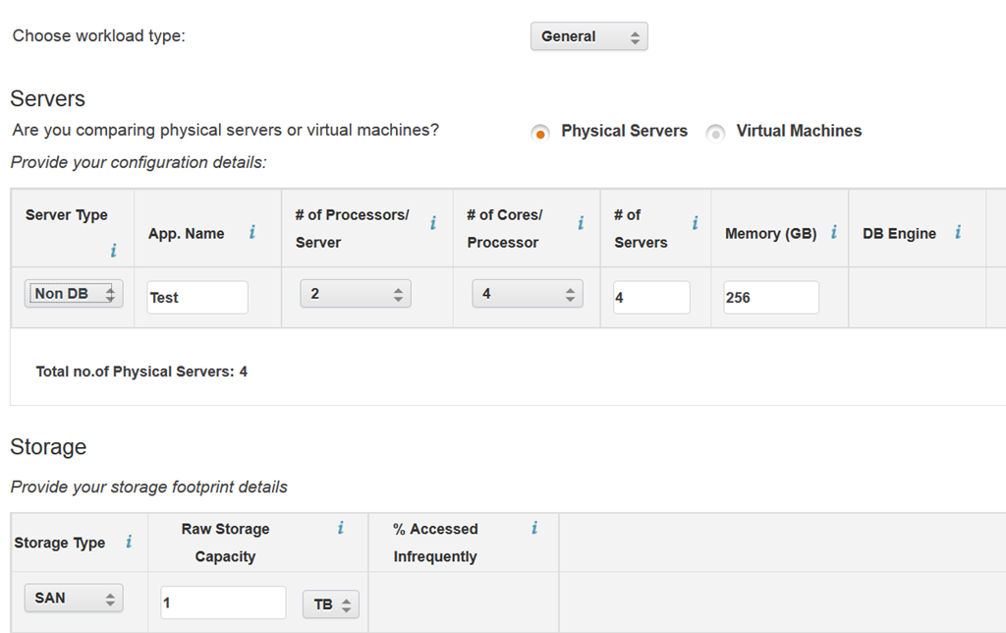Viewport: 1006px width, 633px height.
Task: Open the General workload type dropdown
Action: point(588,37)
